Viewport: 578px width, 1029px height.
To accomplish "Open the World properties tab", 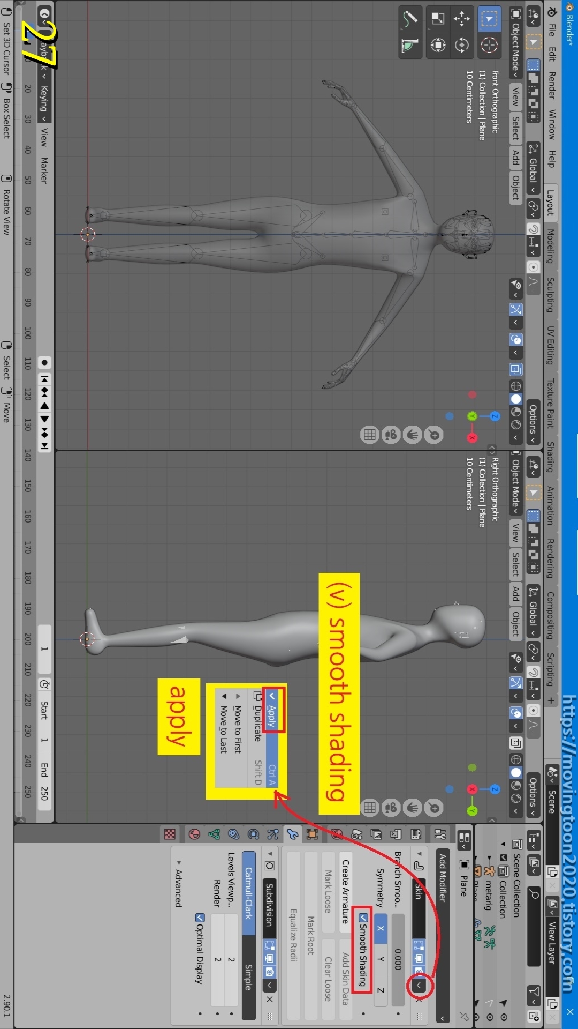I will (x=337, y=833).
